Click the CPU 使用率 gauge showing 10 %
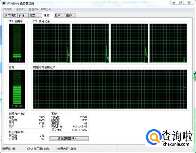Viewport: 196px width, 153px height. pos(17,43)
